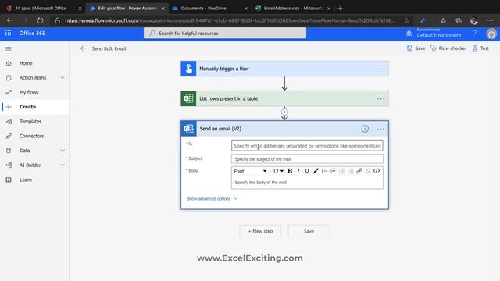The image size is (500, 281).
Task: Expand the Action items navigation group
Action: pos(62,78)
